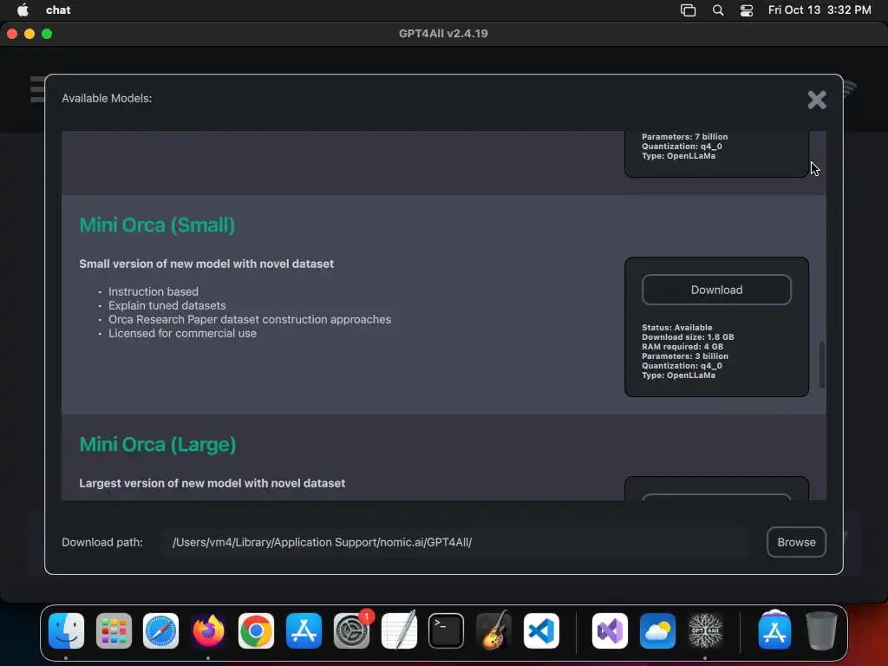
Task: Open the Trash in the Dock
Action: coord(821,631)
